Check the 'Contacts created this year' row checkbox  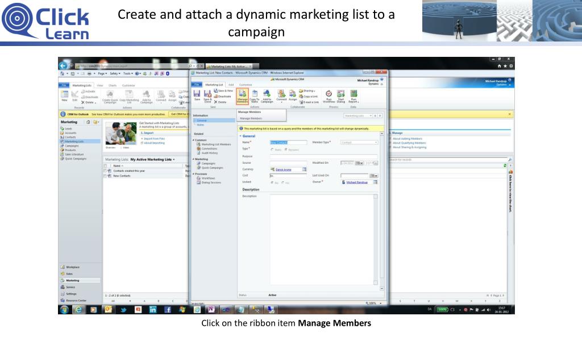point(105,171)
